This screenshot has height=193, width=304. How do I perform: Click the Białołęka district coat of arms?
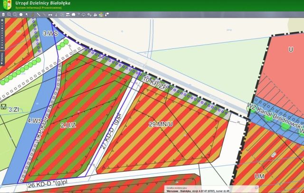[7, 5]
